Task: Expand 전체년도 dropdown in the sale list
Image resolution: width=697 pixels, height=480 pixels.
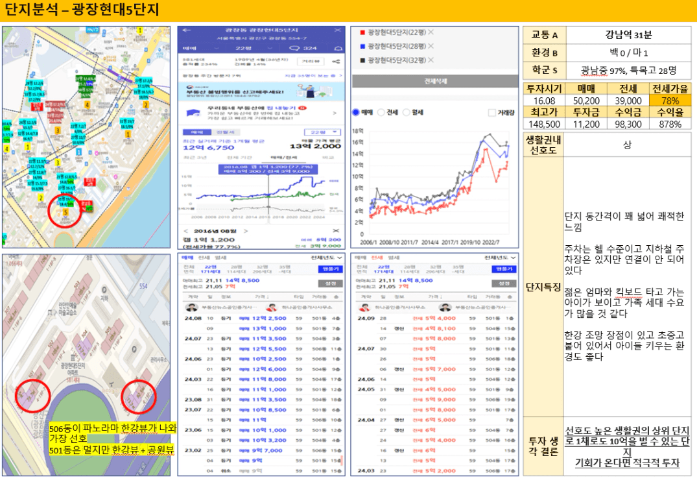Action: (x=326, y=258)
